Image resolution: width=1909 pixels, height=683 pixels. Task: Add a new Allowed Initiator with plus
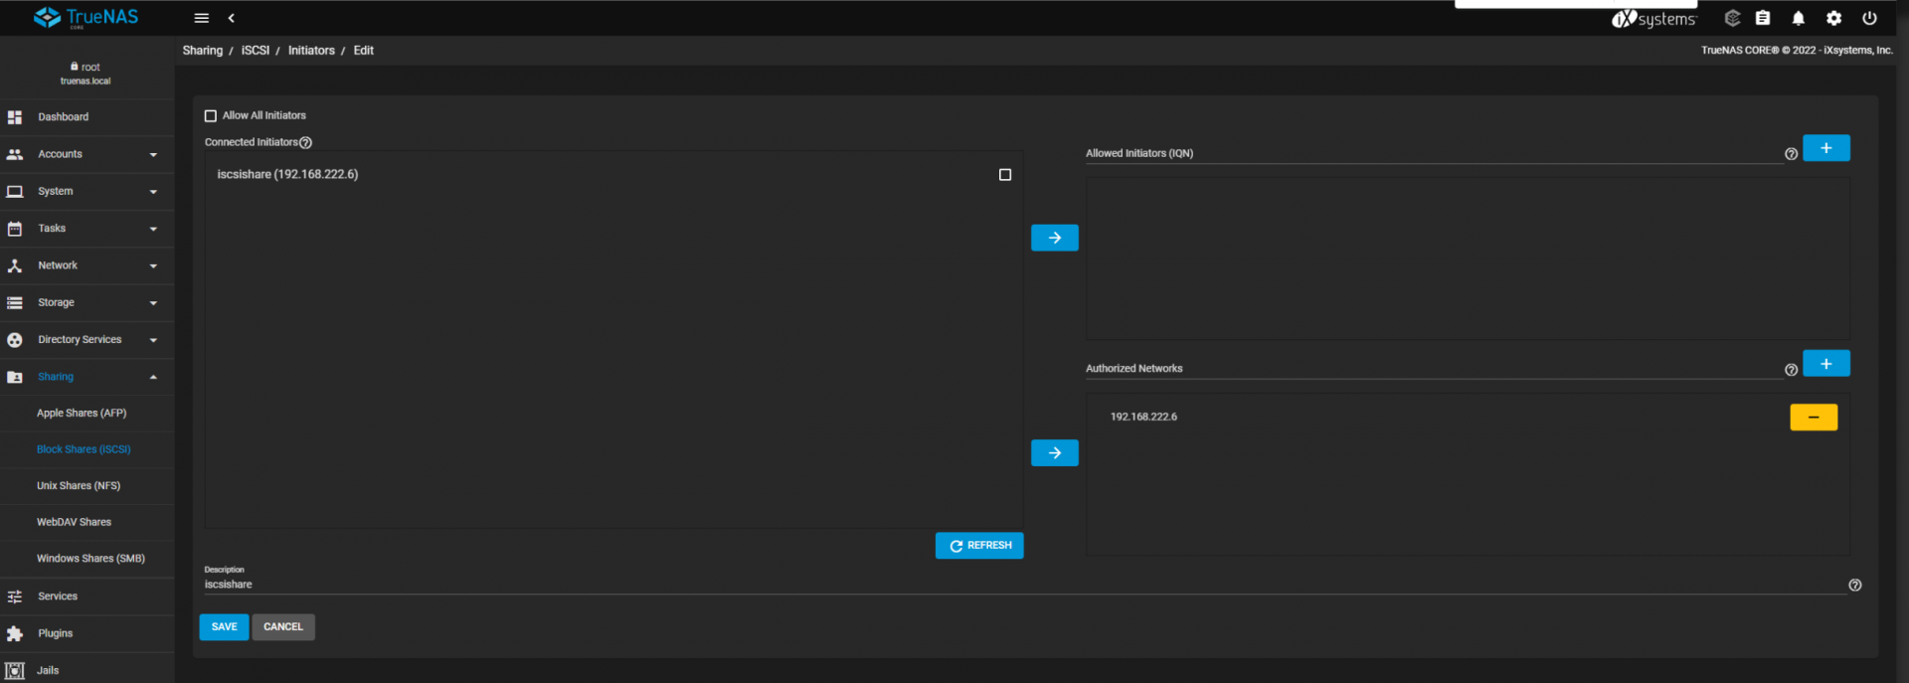tap(1825, 148)
